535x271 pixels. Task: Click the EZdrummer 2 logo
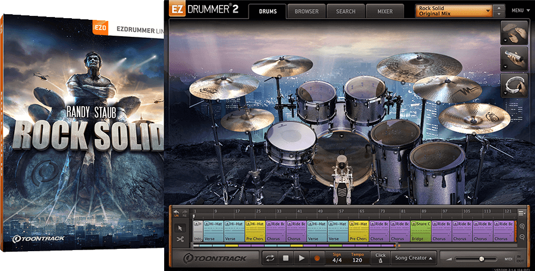[x=204, y=10]
